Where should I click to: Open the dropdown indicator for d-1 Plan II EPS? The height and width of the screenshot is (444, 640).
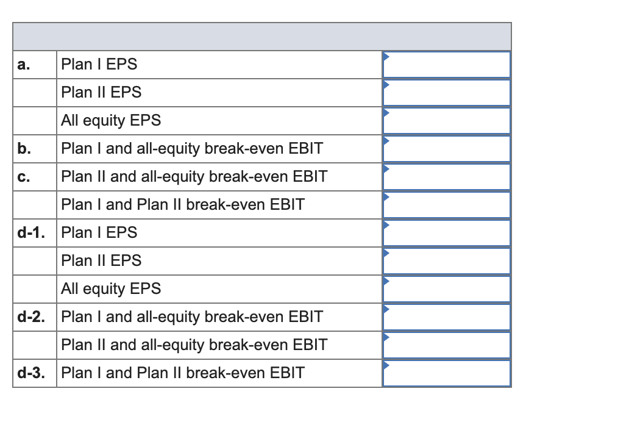coord(385,252)
